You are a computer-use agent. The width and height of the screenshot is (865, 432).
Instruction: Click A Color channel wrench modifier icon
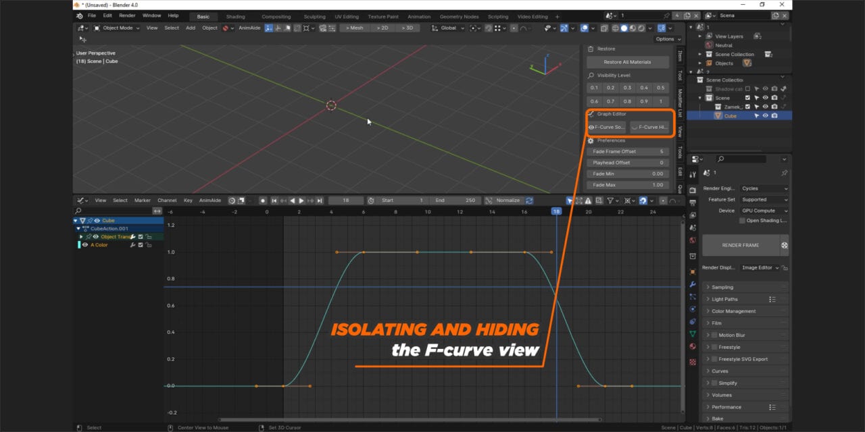coord(132,245)
